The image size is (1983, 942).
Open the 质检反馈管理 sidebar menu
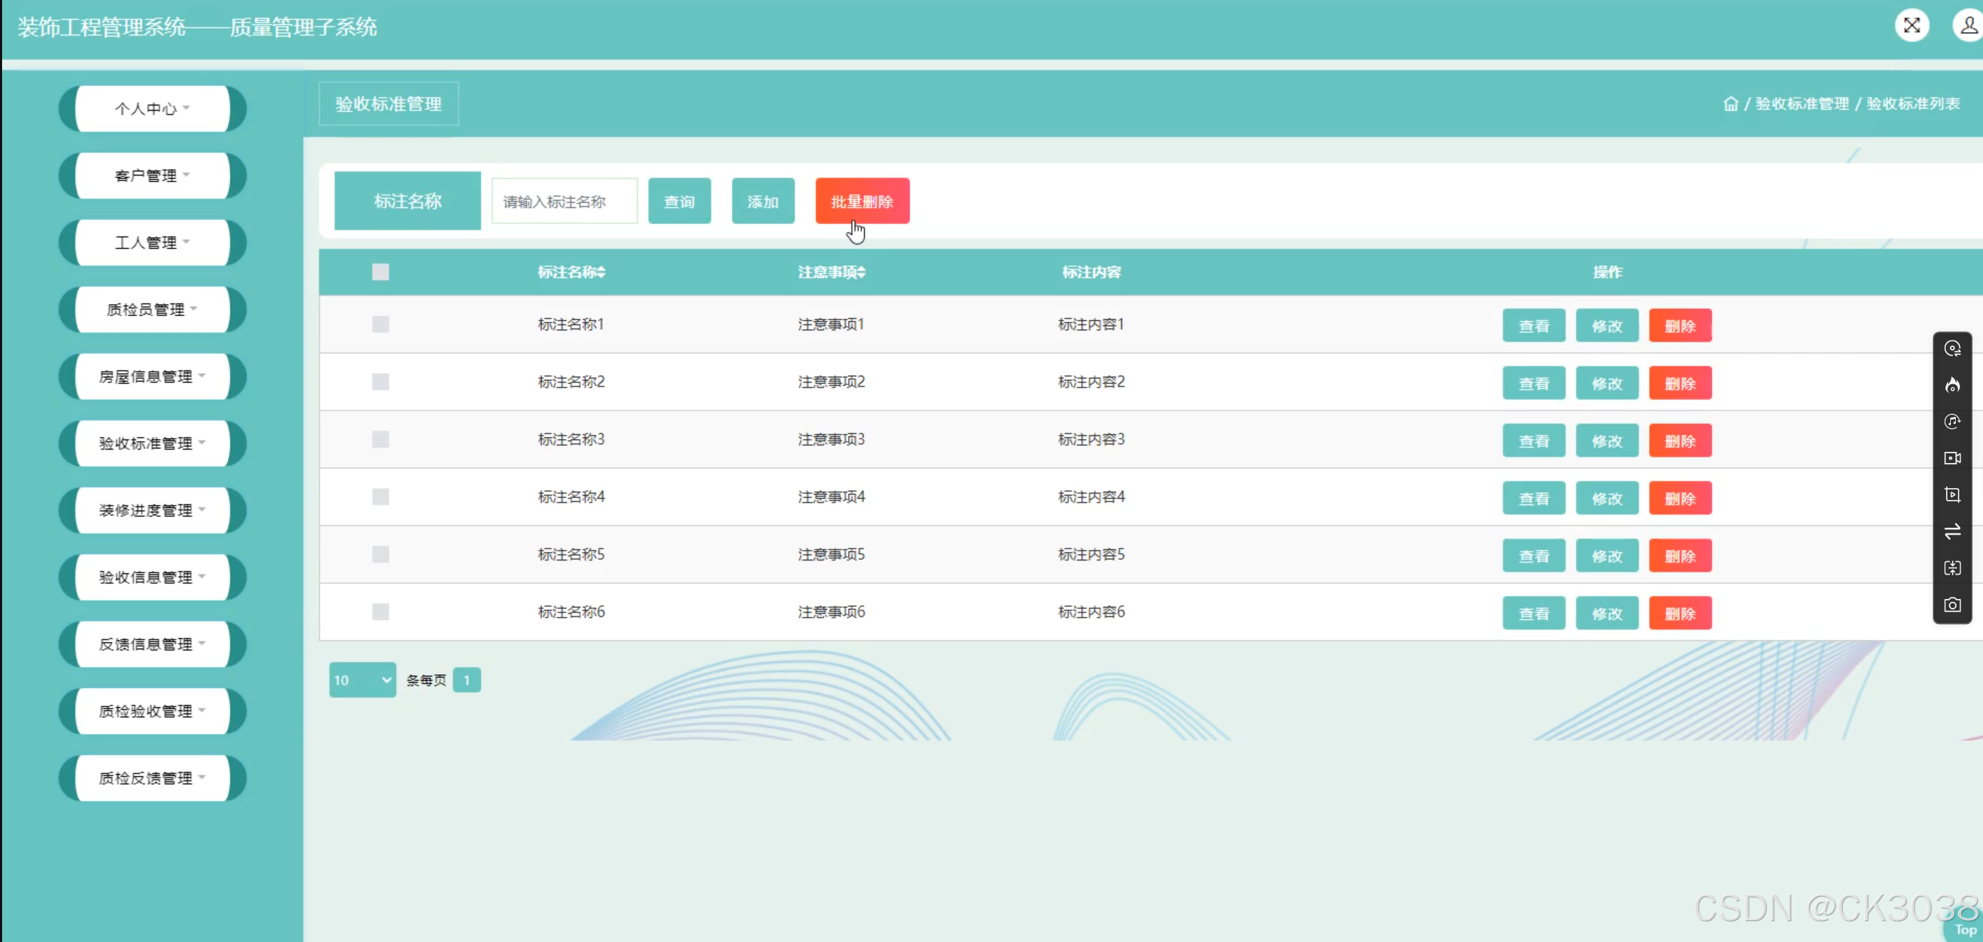153,777
